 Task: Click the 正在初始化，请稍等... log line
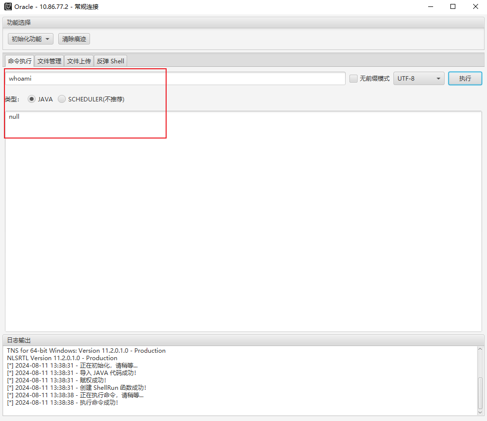[x=72, y=365]
